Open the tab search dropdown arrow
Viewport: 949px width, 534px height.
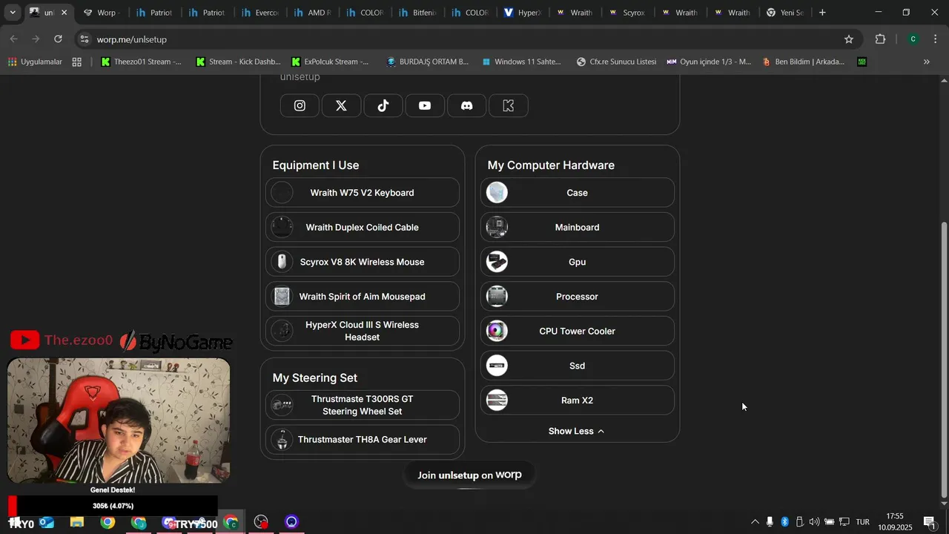pyautogui.click(x=13, y=13)
